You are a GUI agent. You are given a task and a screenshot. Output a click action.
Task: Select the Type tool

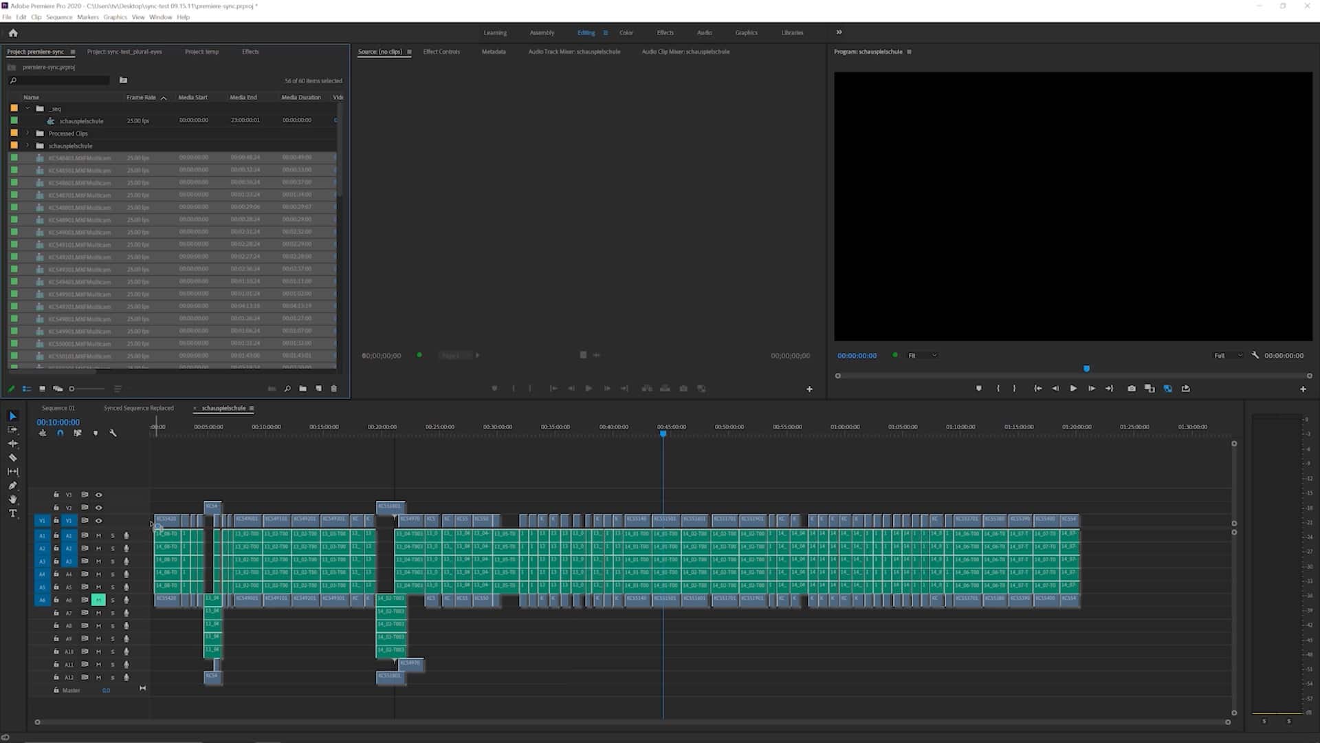coord(12,513)
